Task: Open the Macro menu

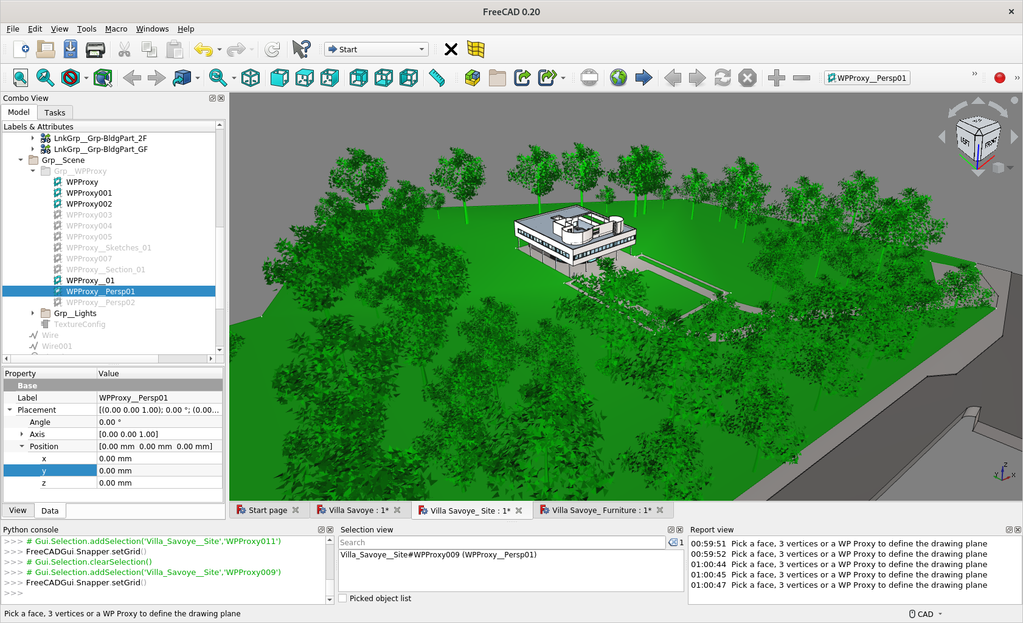Action: (116, 29)
